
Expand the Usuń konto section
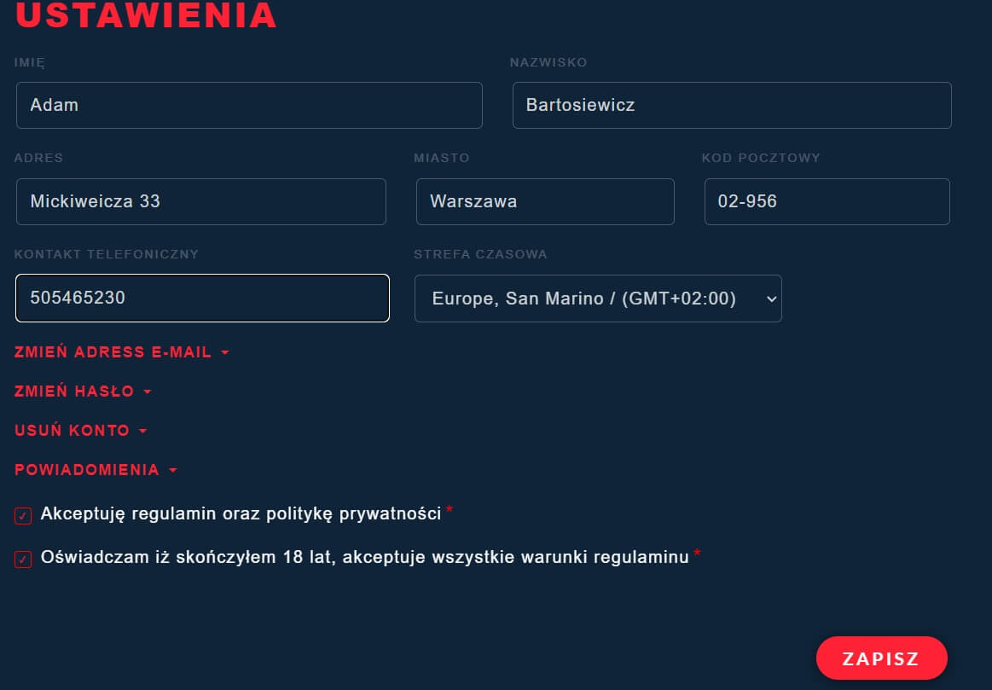click(x=73, y=431)
